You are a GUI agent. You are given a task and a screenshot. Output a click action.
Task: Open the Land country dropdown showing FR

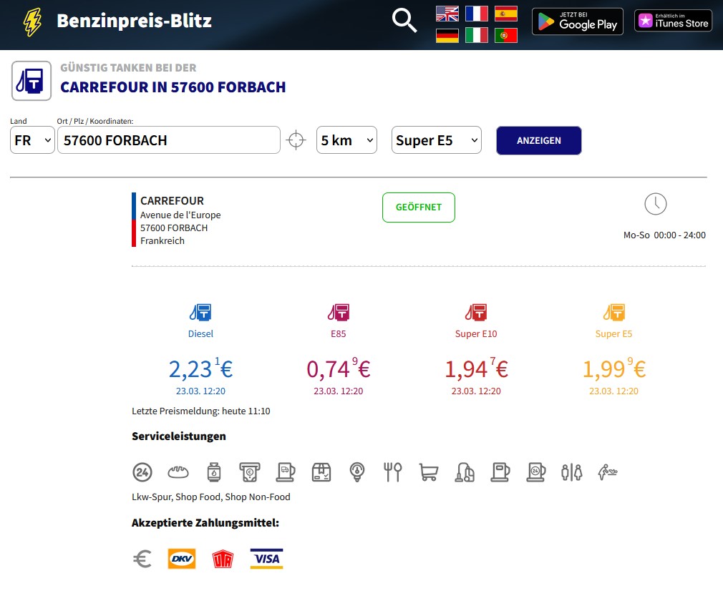pos(32,140)
